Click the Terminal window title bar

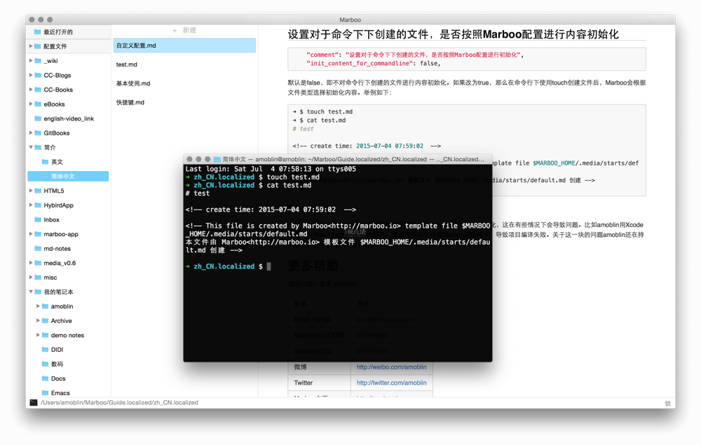338,159
